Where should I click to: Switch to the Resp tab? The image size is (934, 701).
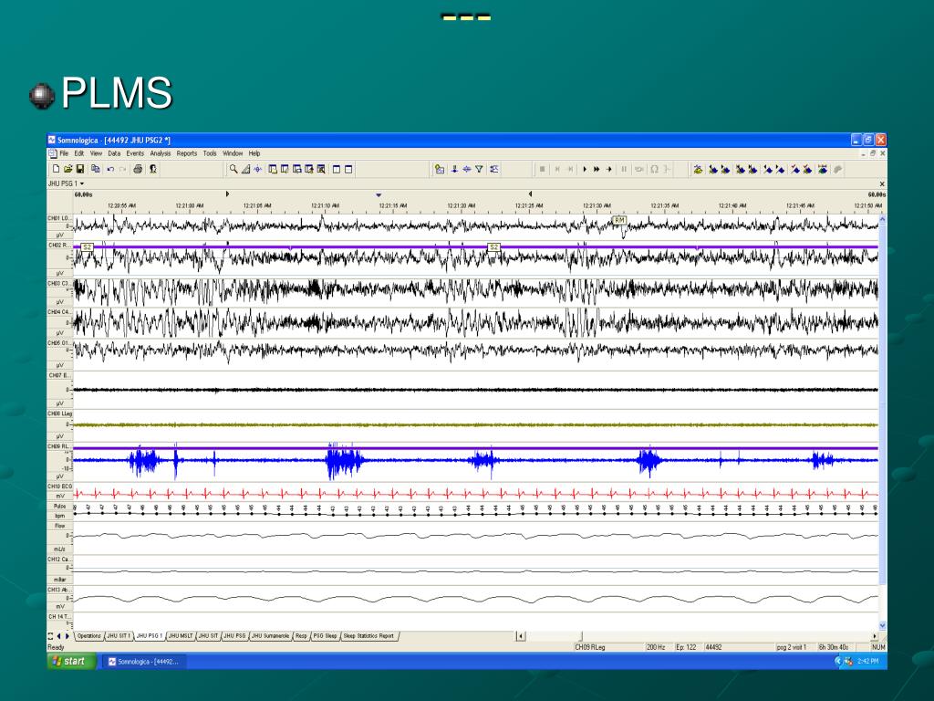point(301,636)
